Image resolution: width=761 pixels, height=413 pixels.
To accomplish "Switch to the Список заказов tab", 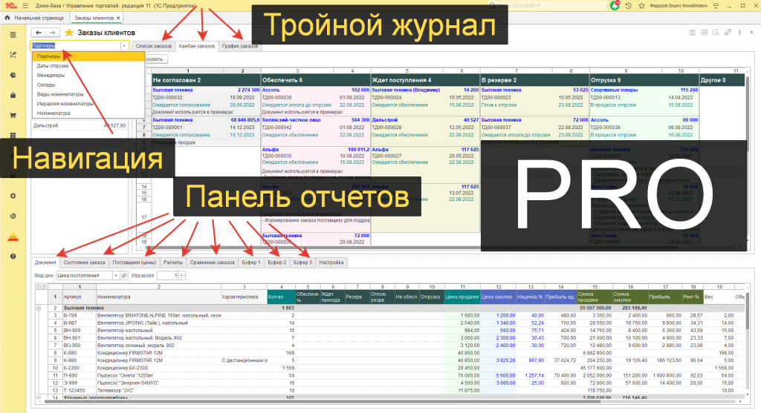I will (153, 46).
